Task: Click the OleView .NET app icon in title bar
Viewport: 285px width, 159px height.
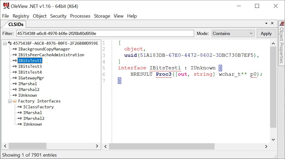Action: [x=6, y=6]
